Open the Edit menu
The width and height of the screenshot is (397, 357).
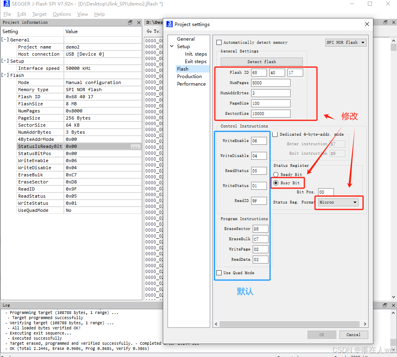tap(22, 14)
